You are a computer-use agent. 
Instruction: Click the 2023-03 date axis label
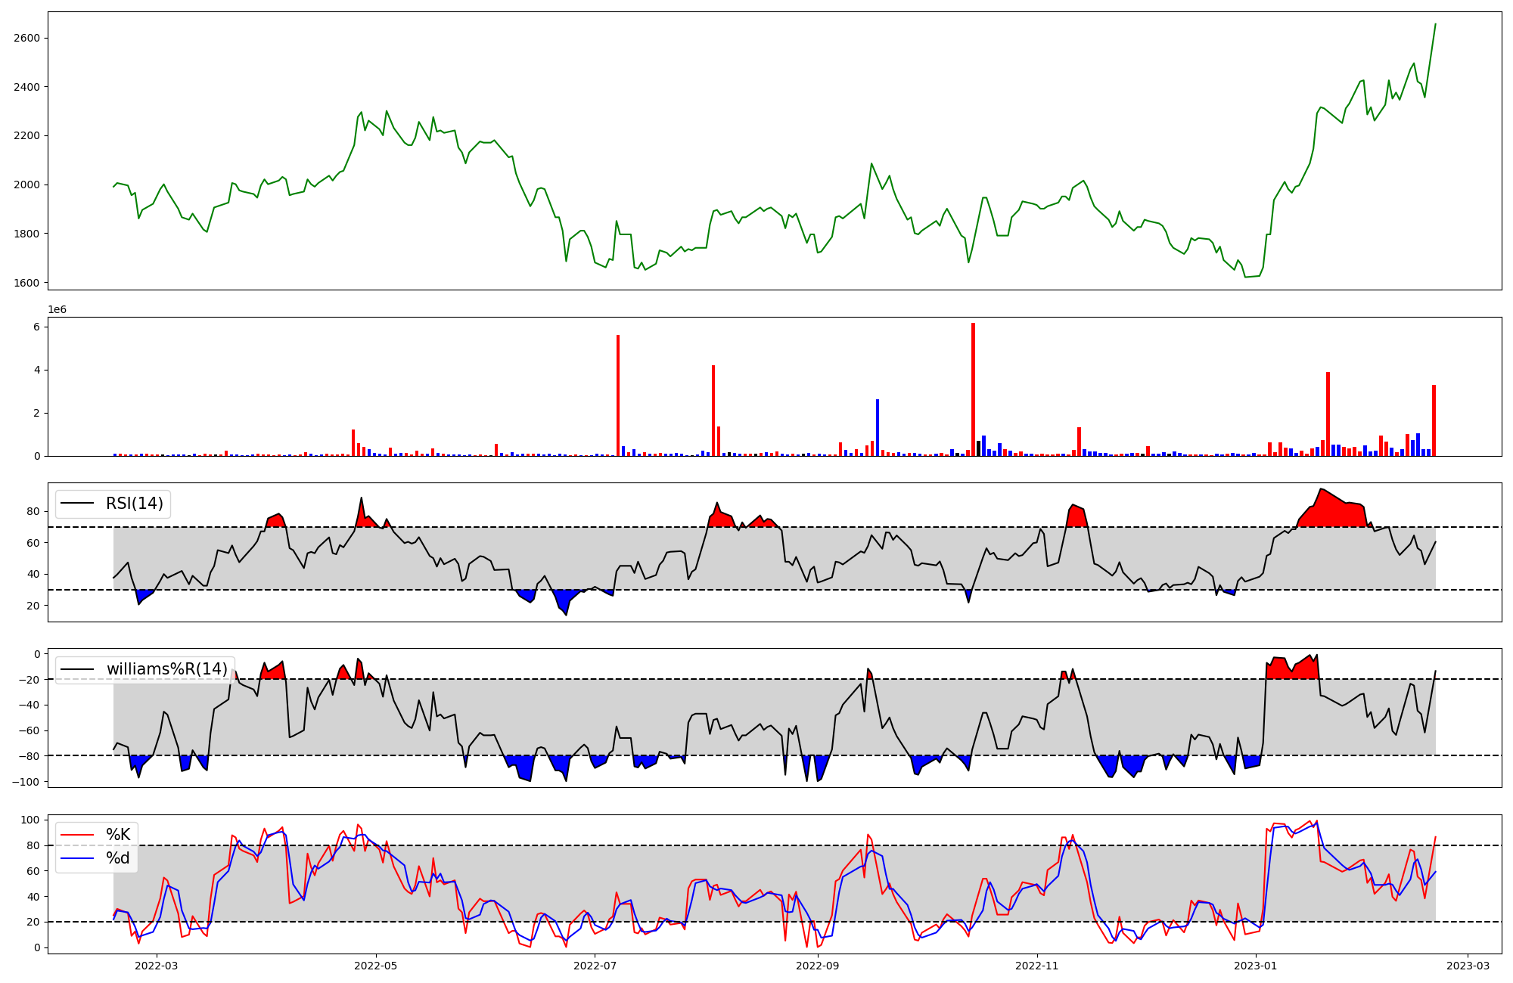1469,966
